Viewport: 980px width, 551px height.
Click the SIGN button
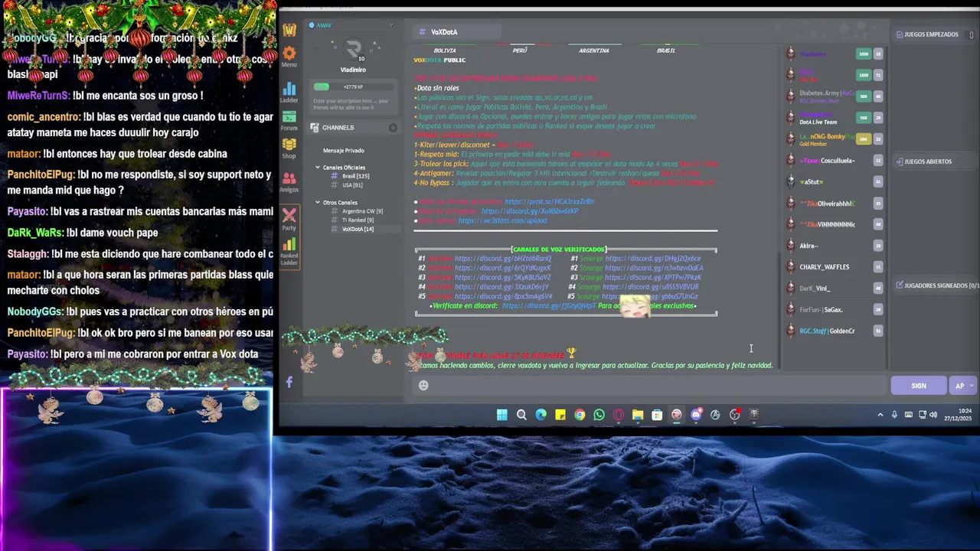click(919, 386)
